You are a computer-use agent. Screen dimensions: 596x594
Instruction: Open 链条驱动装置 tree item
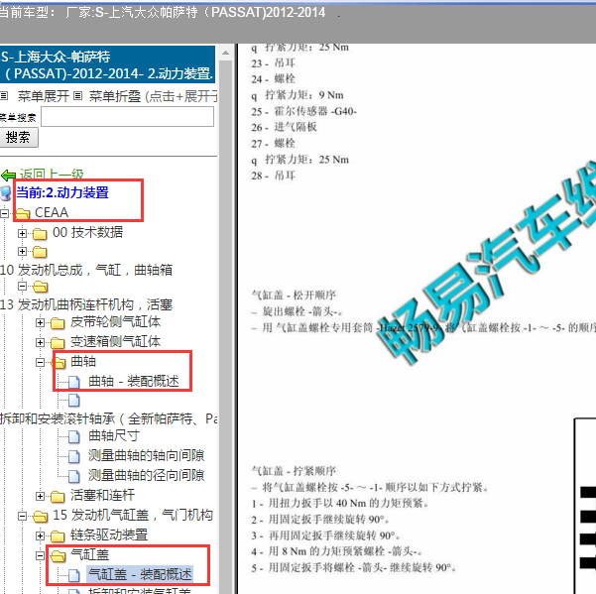[x=109, y=535]
